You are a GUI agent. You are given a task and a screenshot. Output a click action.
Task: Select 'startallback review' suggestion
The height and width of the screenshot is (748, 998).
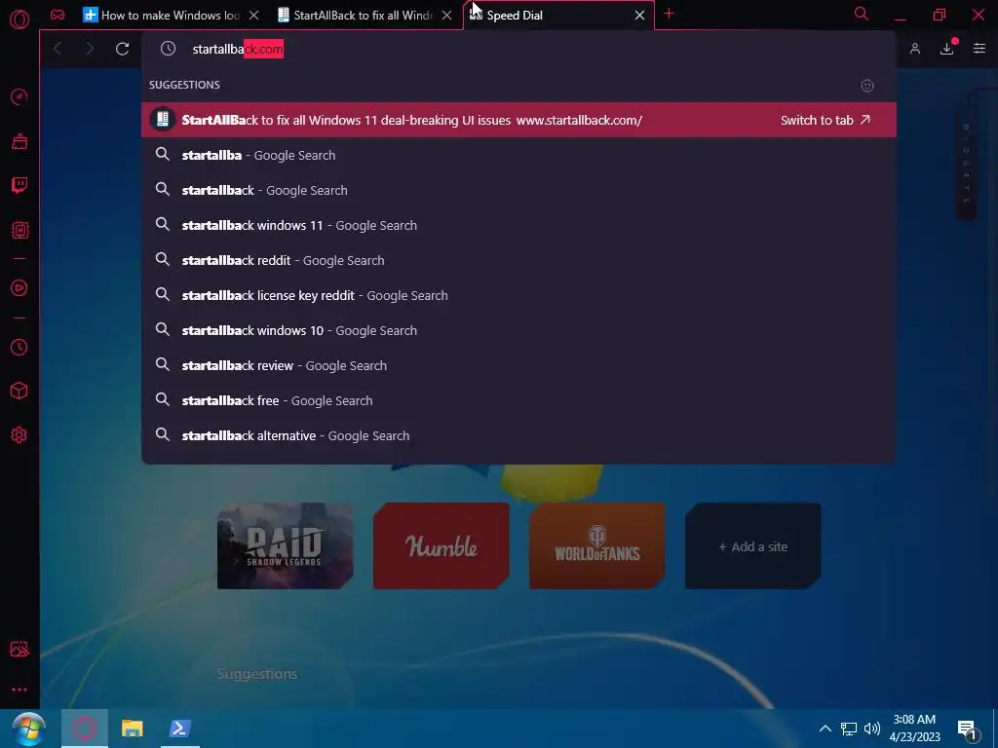(x=518, y=365)
